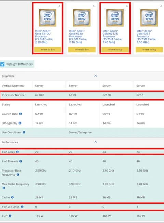The width and height of the screenshot is (164, 223).
Task: Click the Xeon Gold 6210U chip image
Action: coord(47,18)
